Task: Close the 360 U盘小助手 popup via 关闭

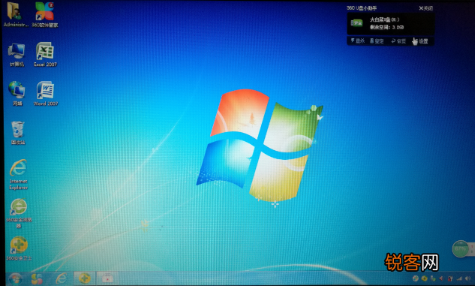Action: coord(425,8)
